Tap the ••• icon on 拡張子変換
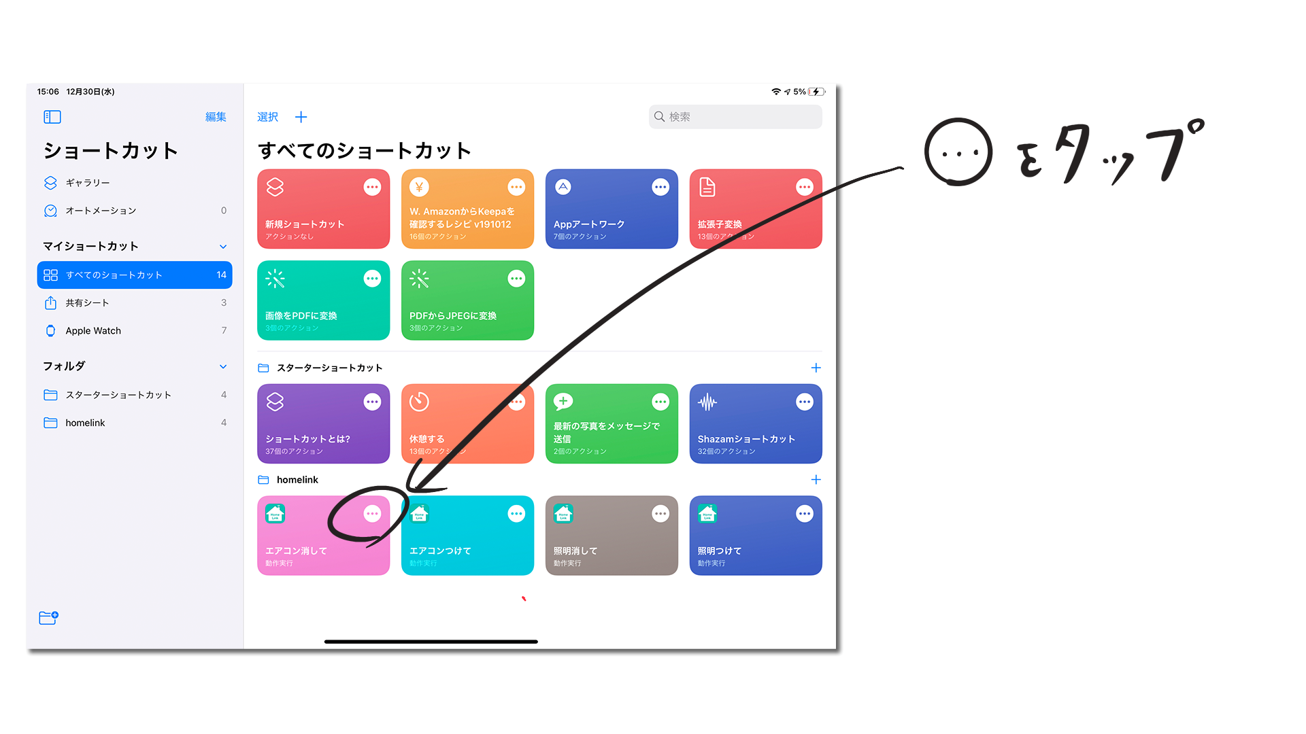The image size is (1306, 734). [x=805, y=188]
